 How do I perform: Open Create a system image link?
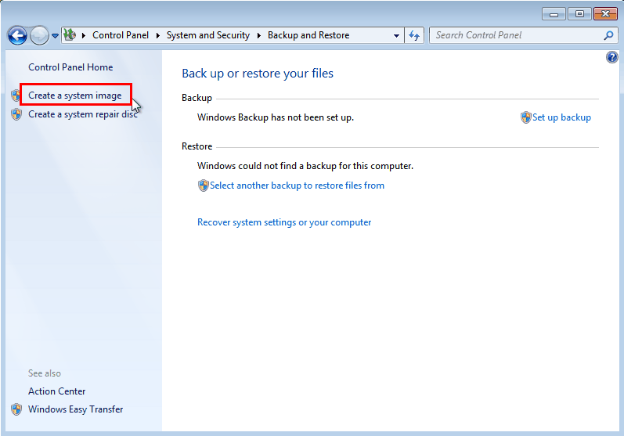click(75, 95)
